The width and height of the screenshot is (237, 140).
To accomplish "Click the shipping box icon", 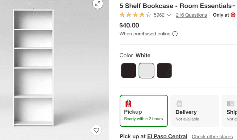I will point(231,103).
